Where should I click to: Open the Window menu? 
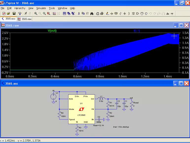pyautogui.click(x=62, y=8)
